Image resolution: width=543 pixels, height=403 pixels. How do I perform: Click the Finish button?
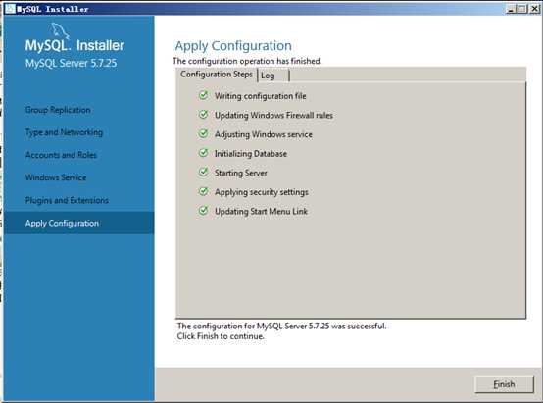504,384
